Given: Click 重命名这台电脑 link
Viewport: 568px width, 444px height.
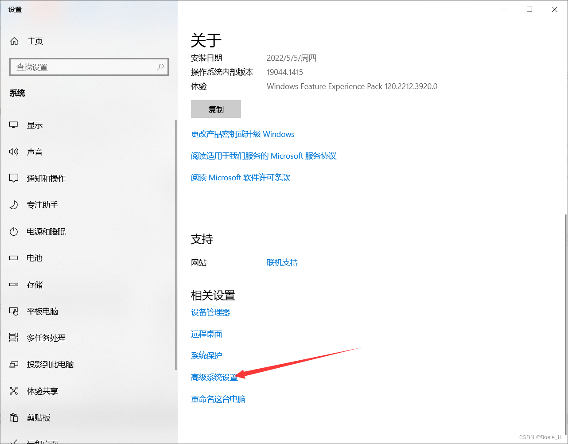Looking at the screenshot, I should pyautogui.click(x=218, y=399).
